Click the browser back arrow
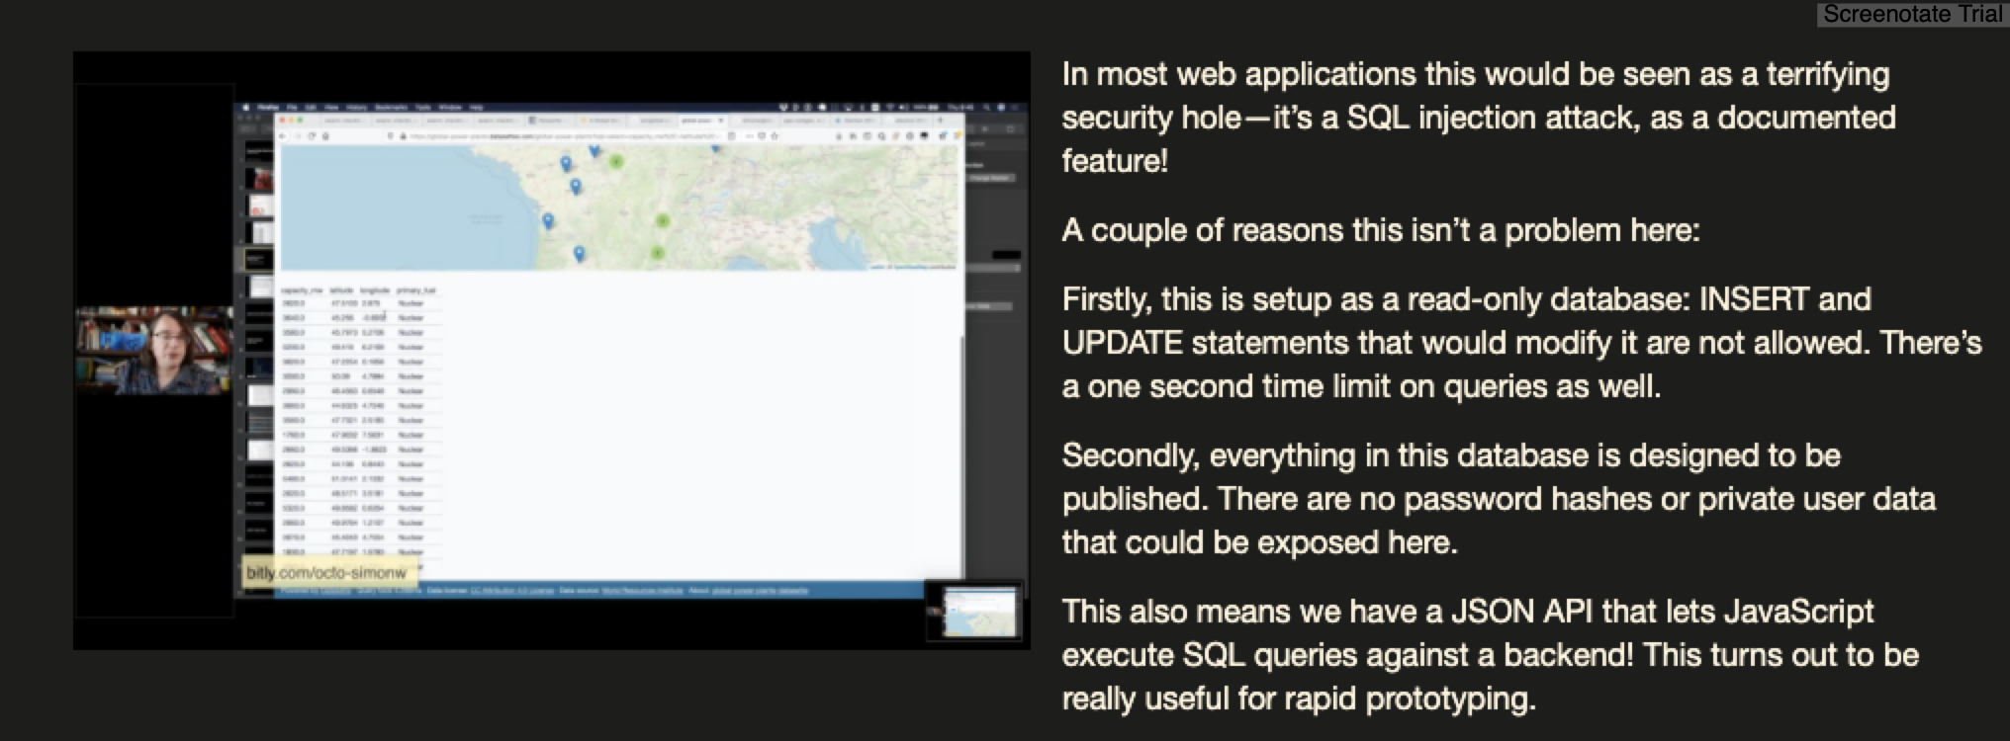The width and height of the screenshot is (2010, 741). pos(283,136)
